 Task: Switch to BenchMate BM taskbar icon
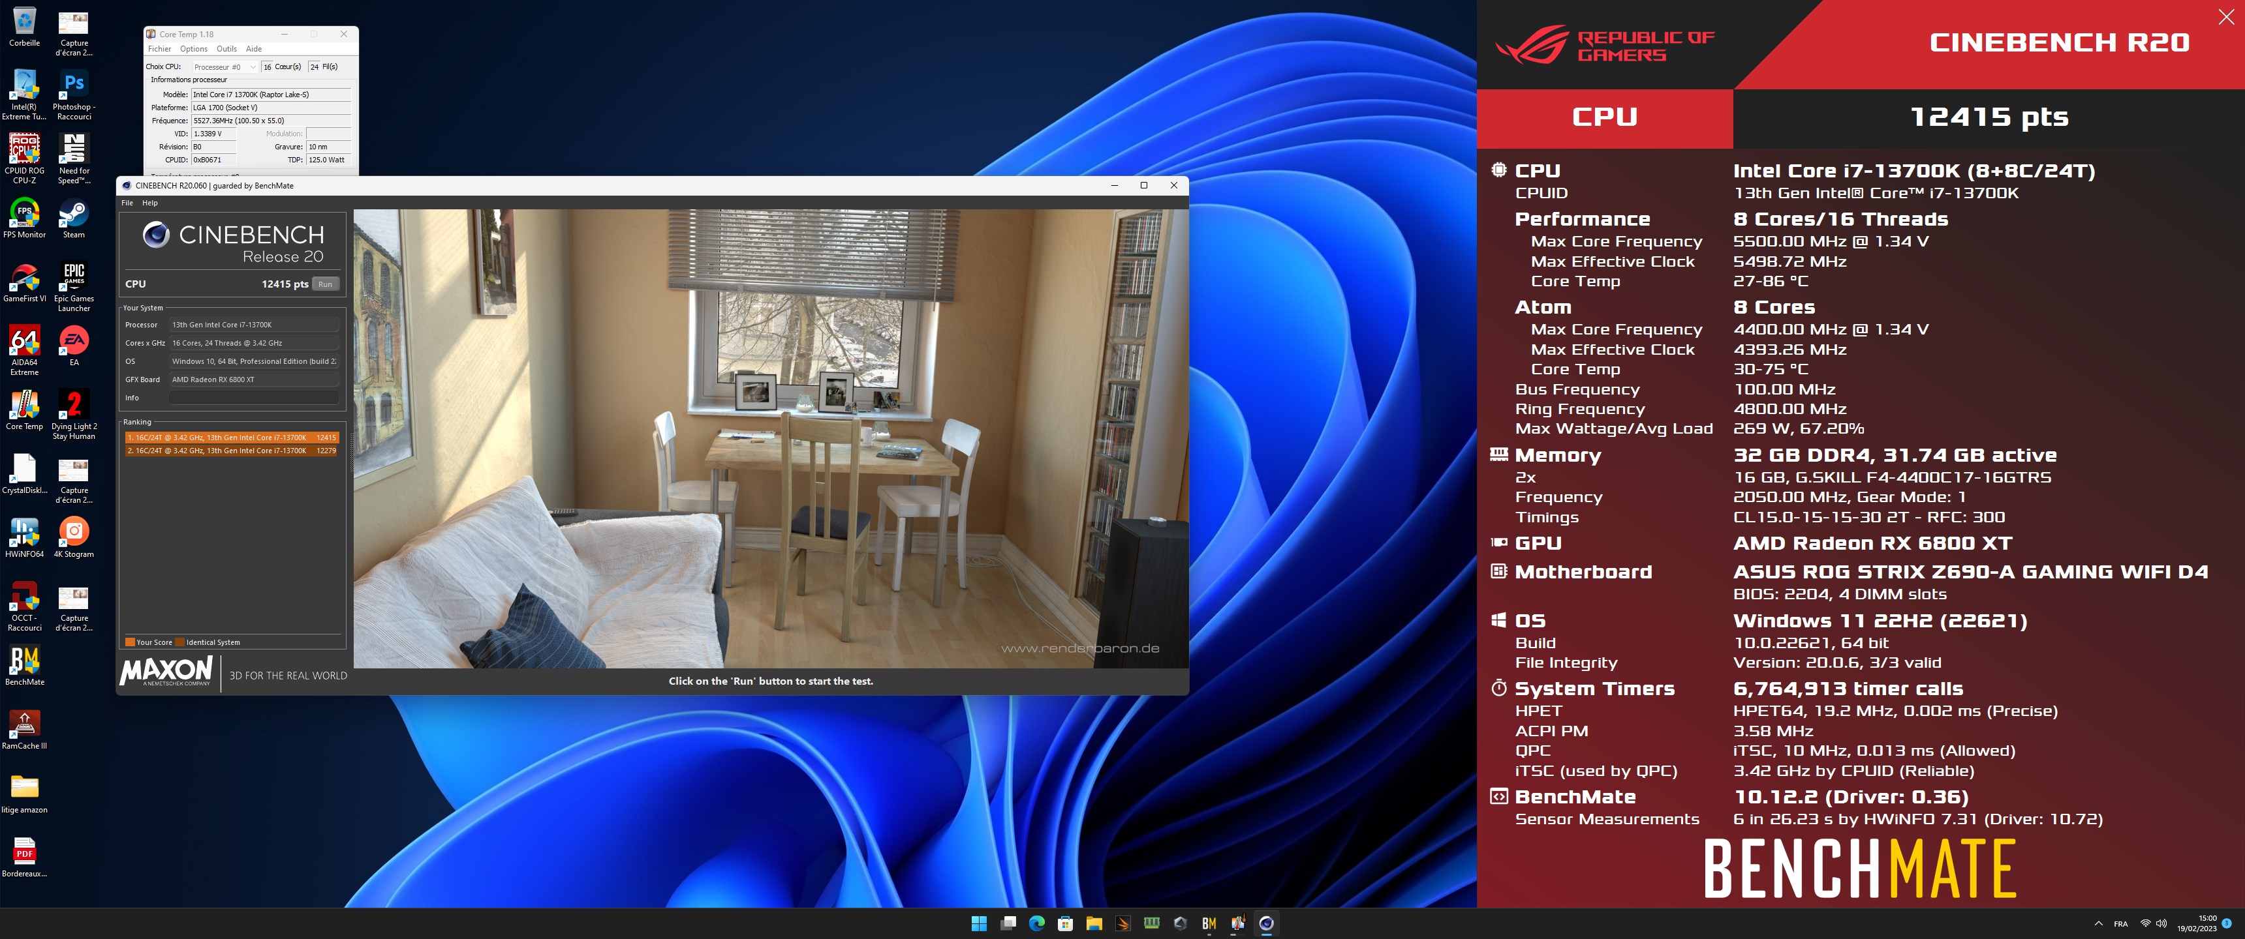pyautogui.click(x=1209, y=923)
